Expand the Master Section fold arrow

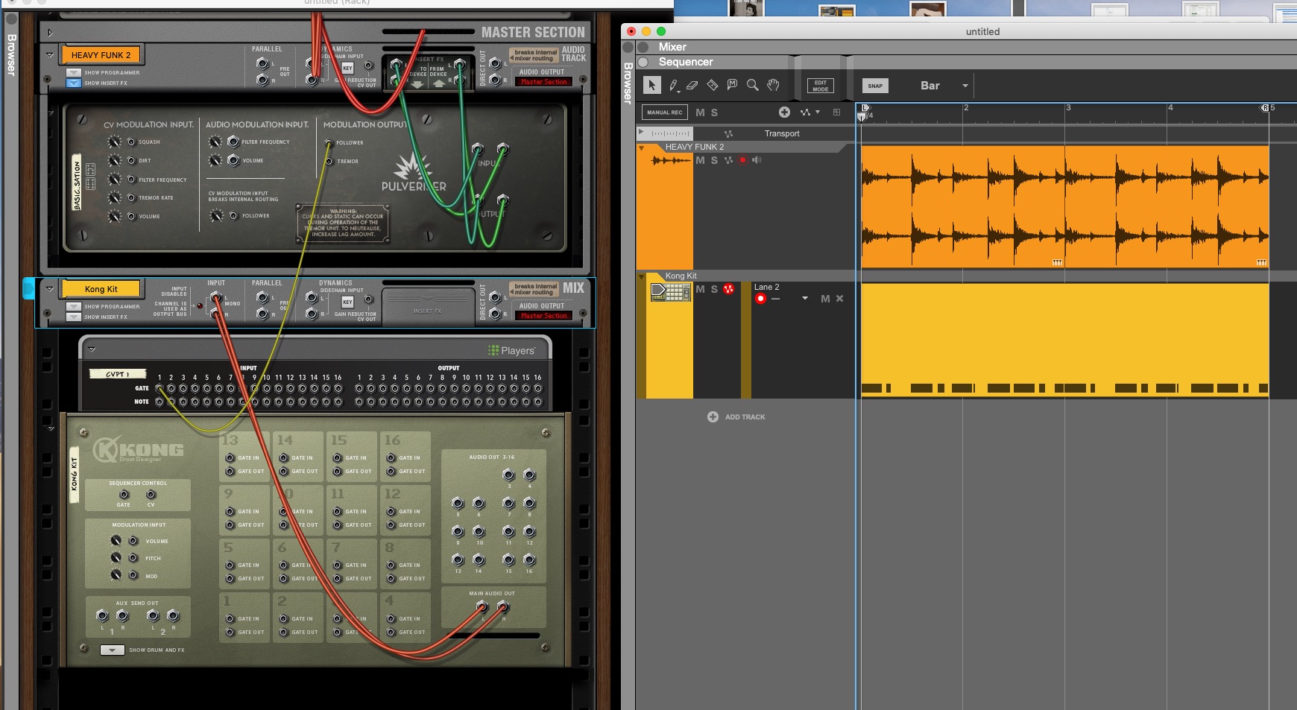(x=50, y=32)
